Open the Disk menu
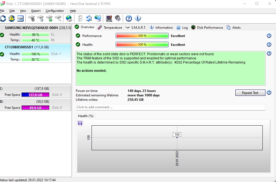Viewport: 276px width, 182px height. (x=12, y=11)
